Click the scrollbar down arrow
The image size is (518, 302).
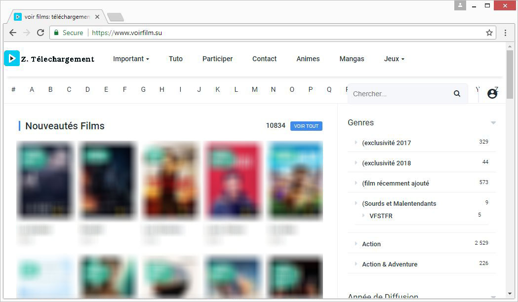point(510,294)
